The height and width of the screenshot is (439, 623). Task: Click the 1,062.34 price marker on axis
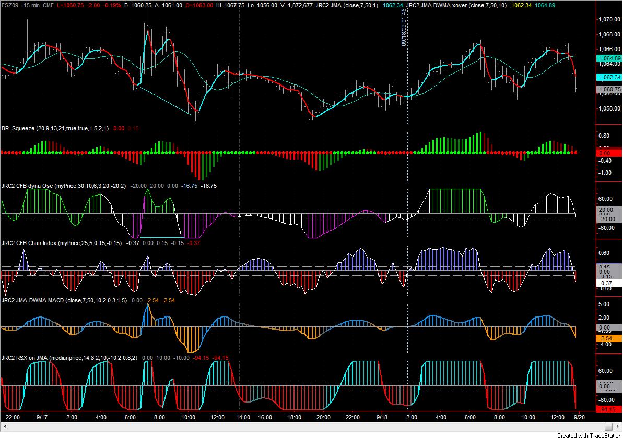tap(609, 77)
